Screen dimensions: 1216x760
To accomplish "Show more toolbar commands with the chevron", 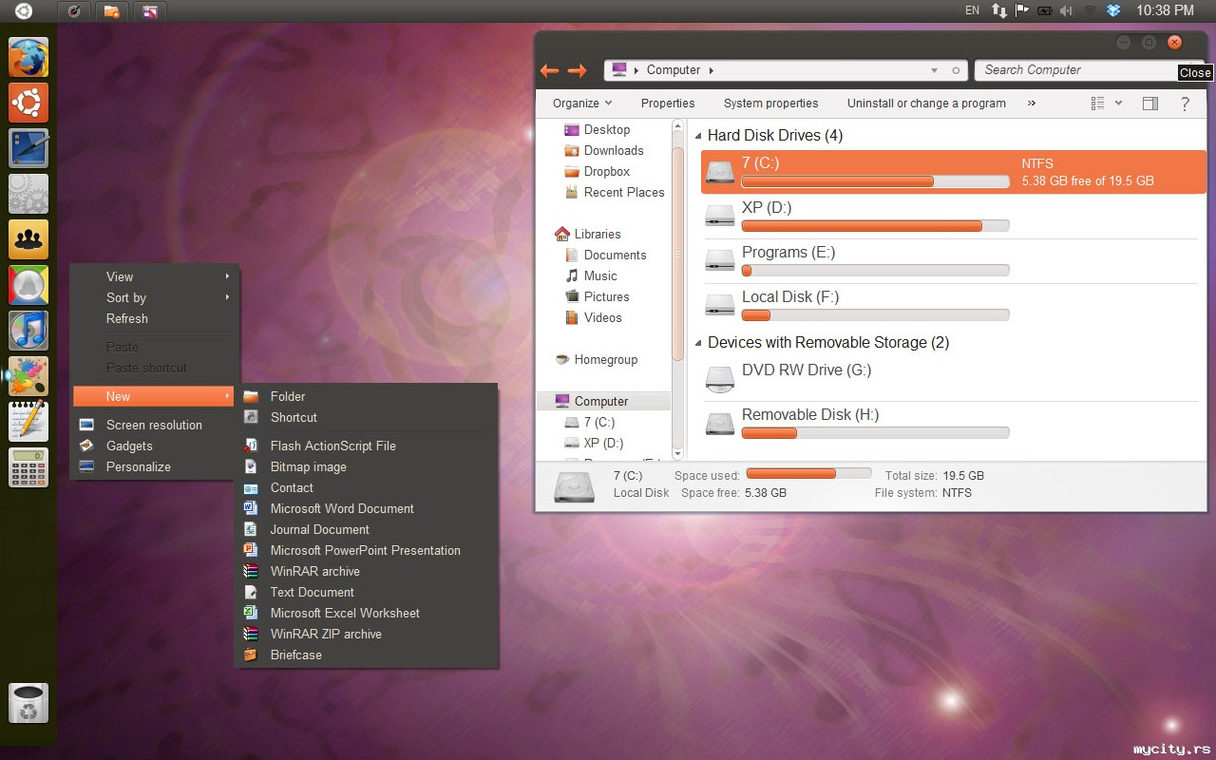I will click(1032, 104).
